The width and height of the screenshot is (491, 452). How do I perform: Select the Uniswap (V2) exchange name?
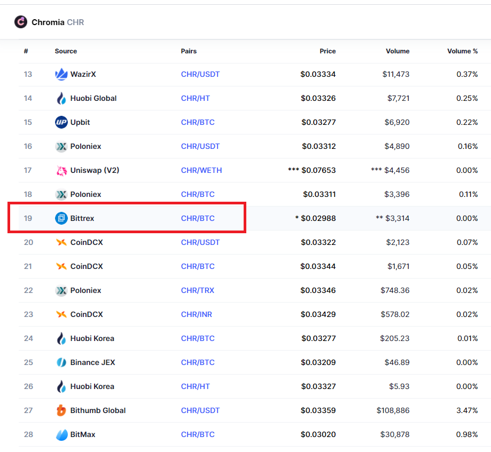[x=95, y=170]
